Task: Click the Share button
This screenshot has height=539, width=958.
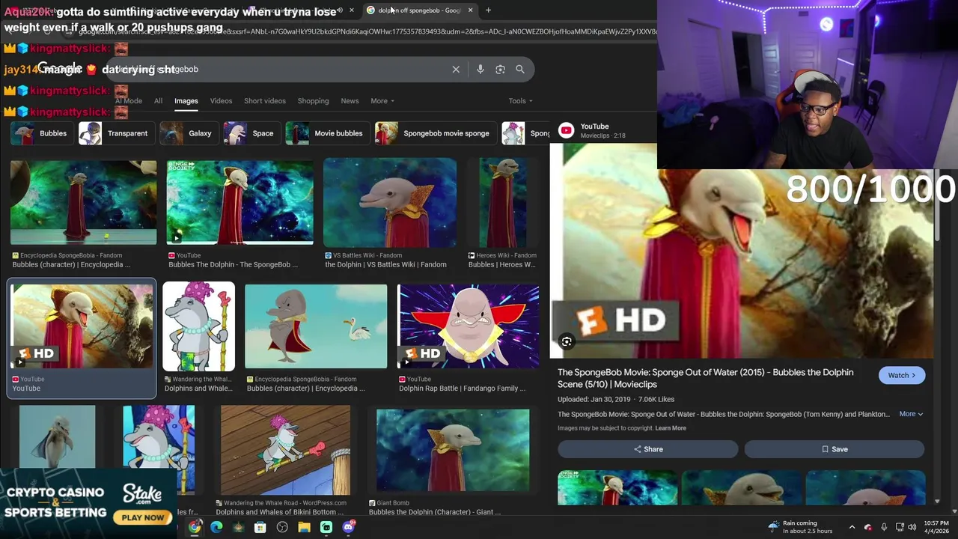Action: (648, 449)
